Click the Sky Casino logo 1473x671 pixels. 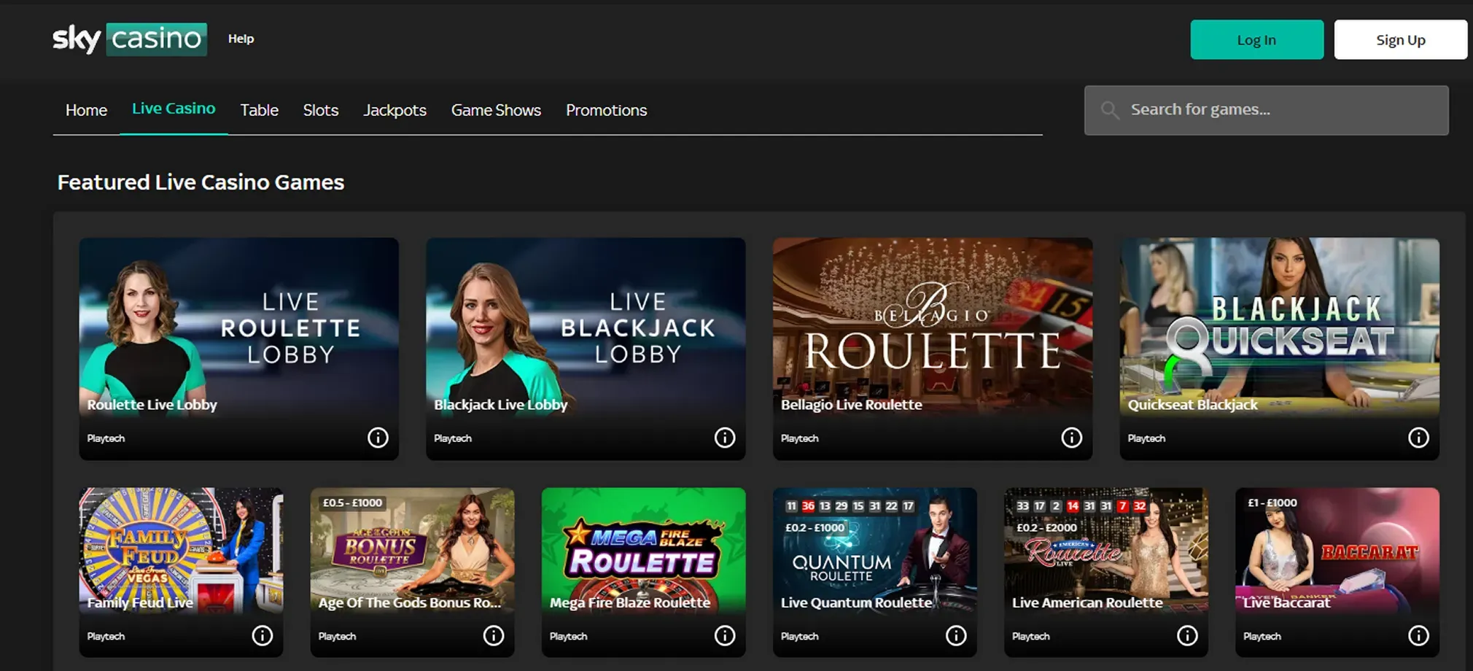(130, 39)
